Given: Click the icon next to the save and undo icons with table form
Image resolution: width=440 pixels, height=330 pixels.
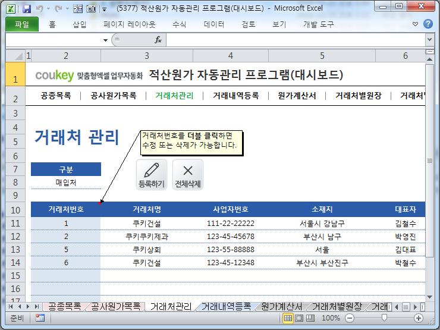Looking at the screenshot, I should pyautogui.click(x=78, y=9).
